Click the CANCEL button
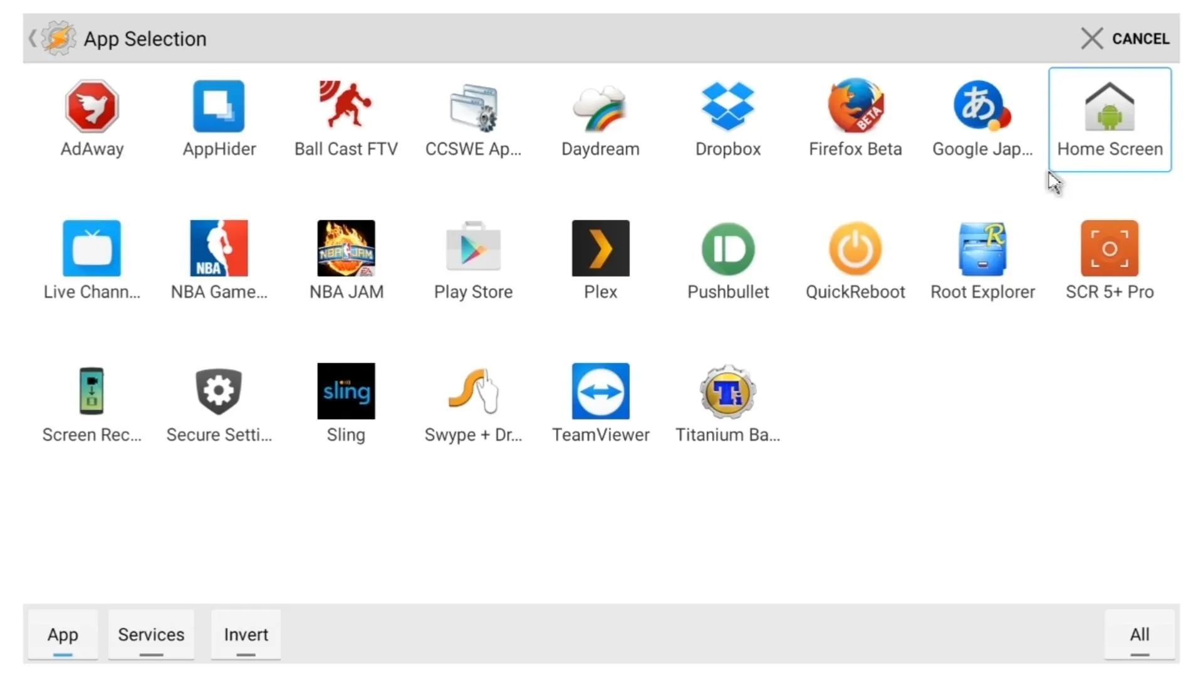 pyautogui.click(x=1125, y=38)
